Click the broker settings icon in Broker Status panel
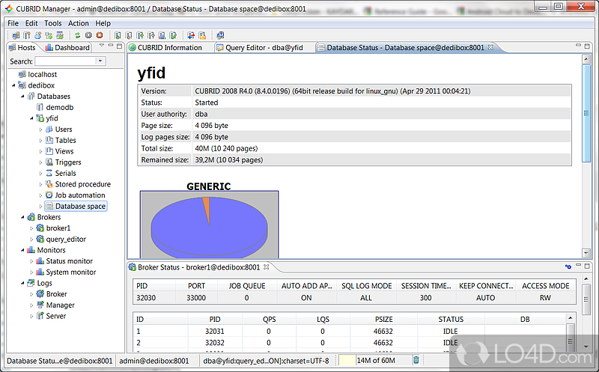Image resolution: width=599 pixels, height=372 pixels. (x=568, y=267)
